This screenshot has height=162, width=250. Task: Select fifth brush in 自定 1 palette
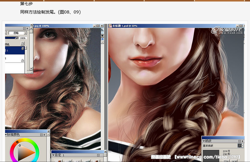pyautogui.click(x=96, y=161)
